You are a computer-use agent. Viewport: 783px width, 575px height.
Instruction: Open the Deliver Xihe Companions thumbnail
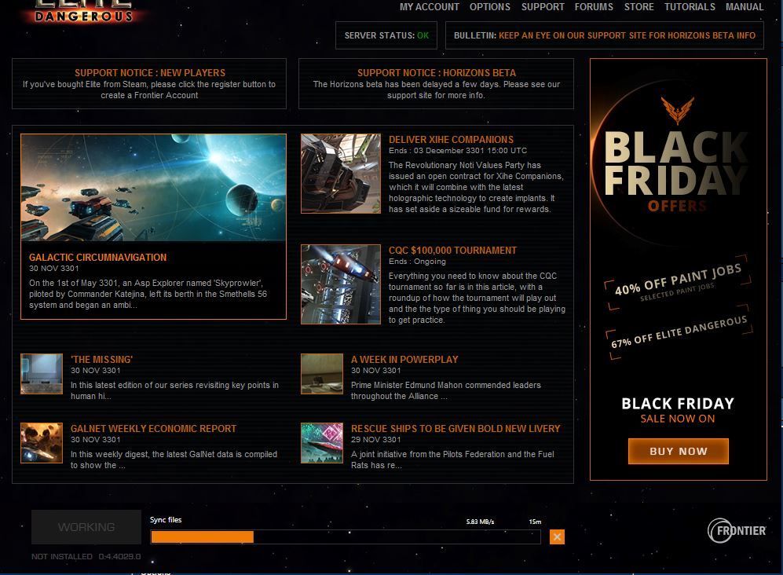341,174
